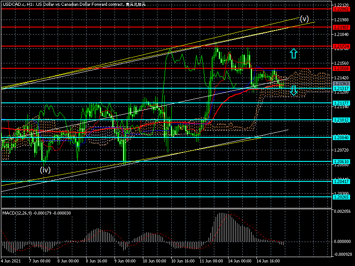Select the cyan 1.20265 price level label
This screenshot has width=355, height=266.
(341, 197)
